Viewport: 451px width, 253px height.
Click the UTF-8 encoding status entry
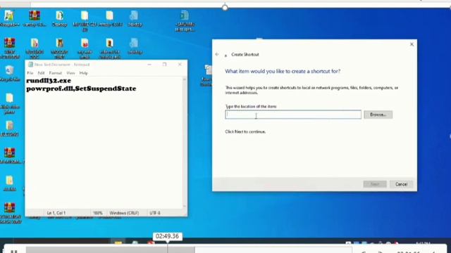155,213
